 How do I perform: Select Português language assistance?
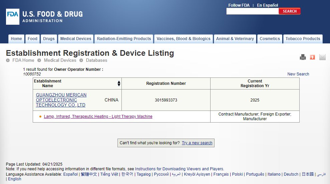pyautogui.click(x=255, y=174)
